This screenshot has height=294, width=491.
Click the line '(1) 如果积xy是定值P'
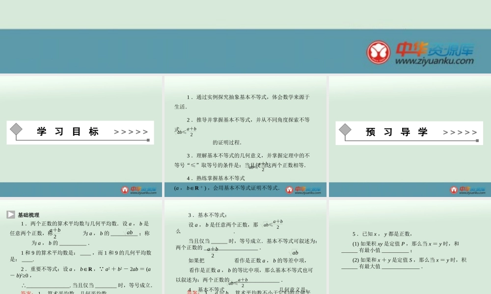point(406,244)
